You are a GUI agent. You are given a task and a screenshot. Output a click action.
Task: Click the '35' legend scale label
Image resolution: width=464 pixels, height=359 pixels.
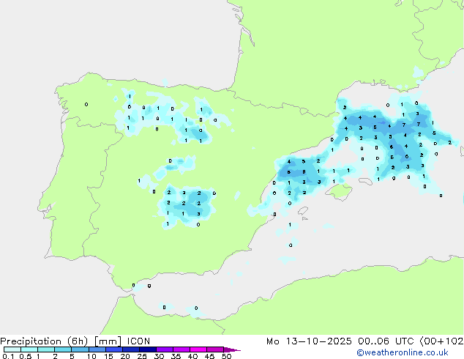tap(176, 356)
